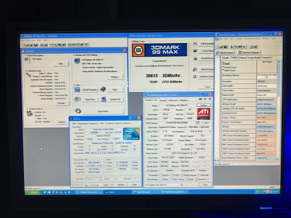
Task: Click Print Preview icon in Result Browser toolbar
Action: pos(251,47)
